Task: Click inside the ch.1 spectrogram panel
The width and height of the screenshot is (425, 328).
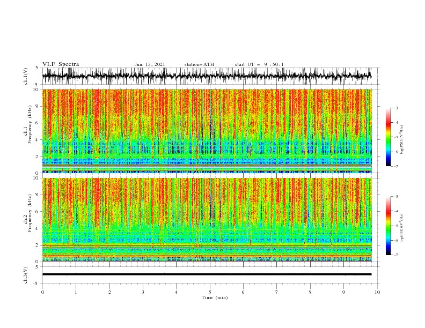Action: [207, 131]
